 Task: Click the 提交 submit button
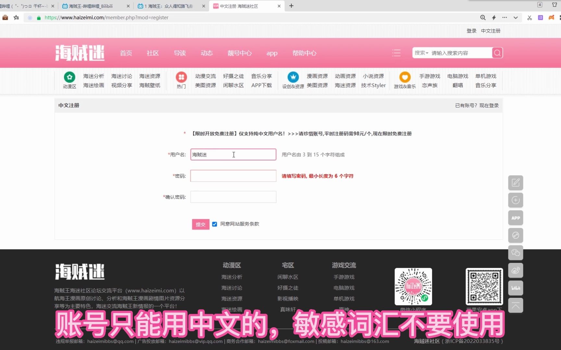(201, 224)
